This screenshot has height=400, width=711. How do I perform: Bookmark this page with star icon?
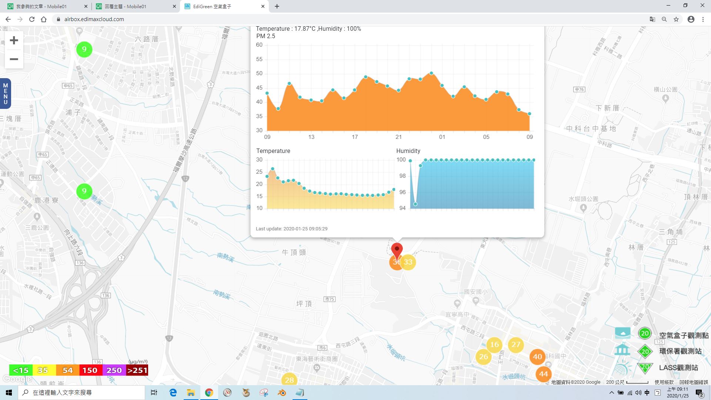point(676,19)
